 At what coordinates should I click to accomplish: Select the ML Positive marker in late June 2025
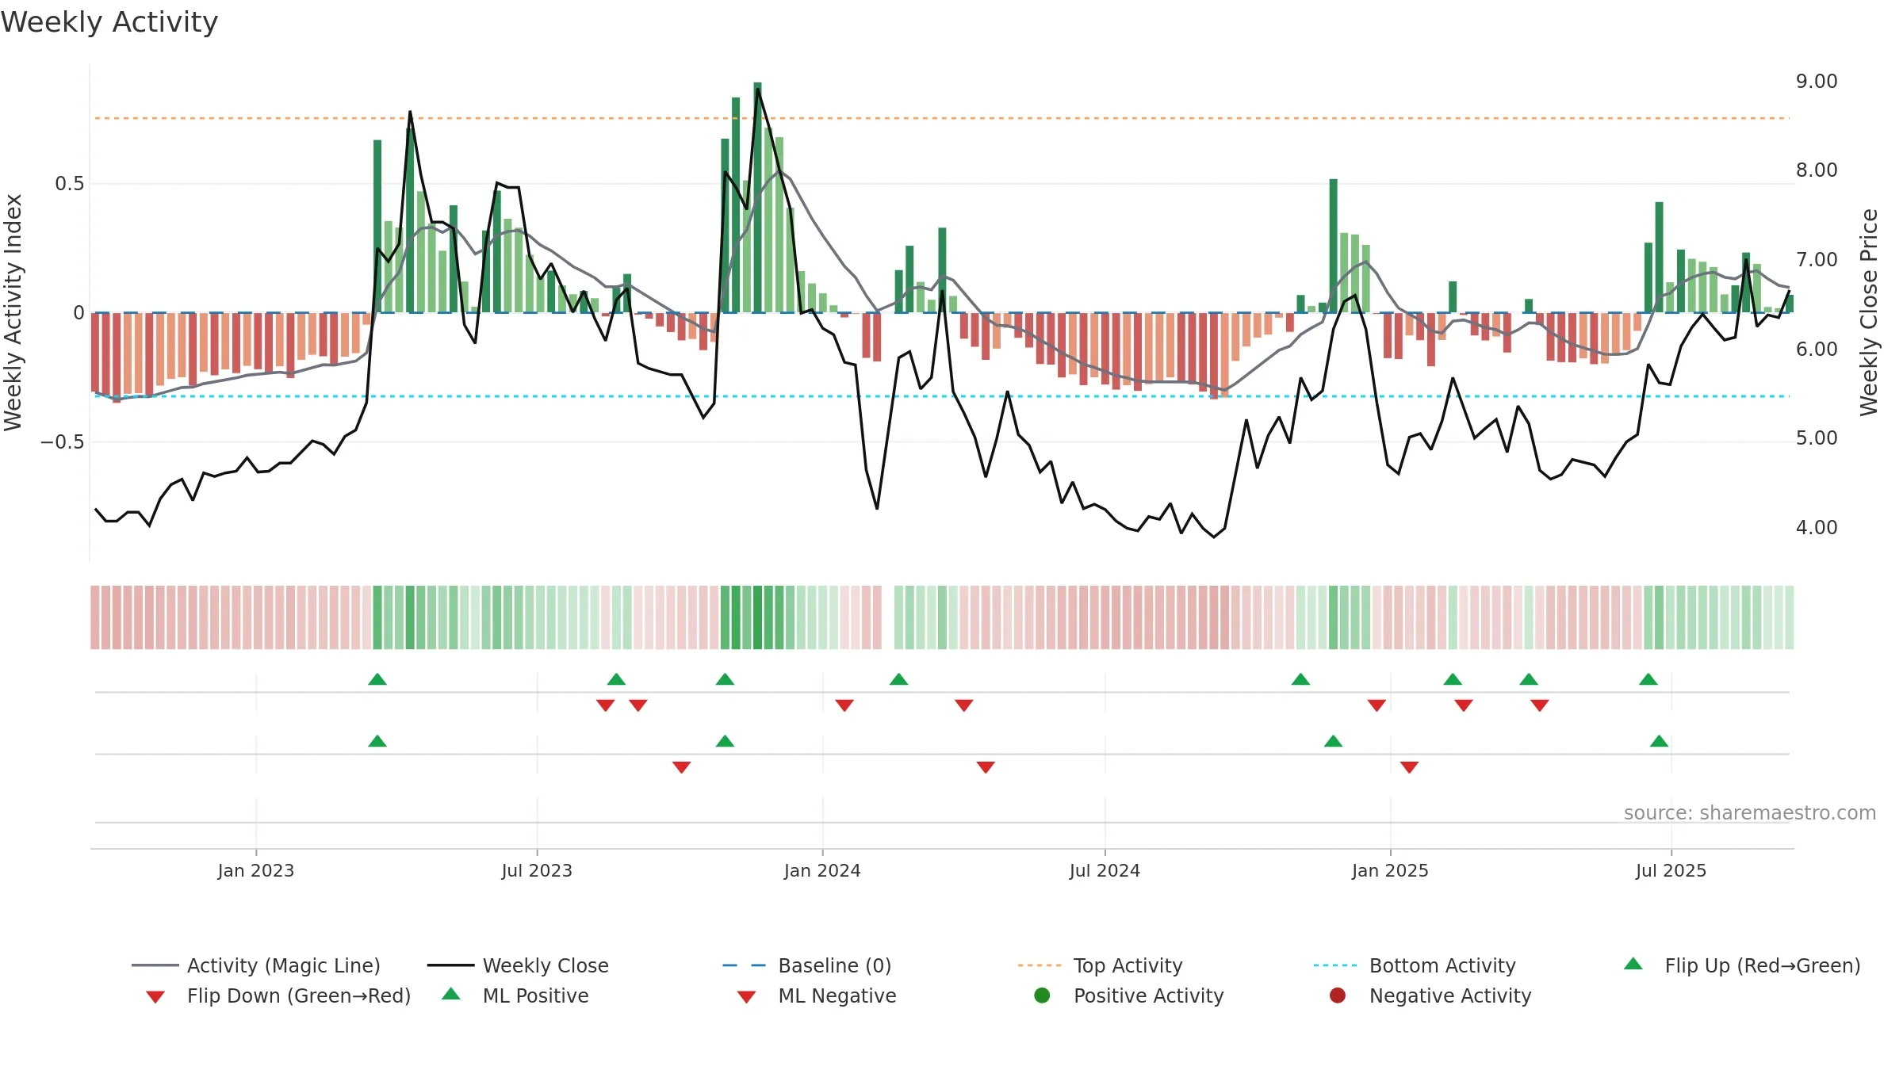click(x=1659, y=741)
